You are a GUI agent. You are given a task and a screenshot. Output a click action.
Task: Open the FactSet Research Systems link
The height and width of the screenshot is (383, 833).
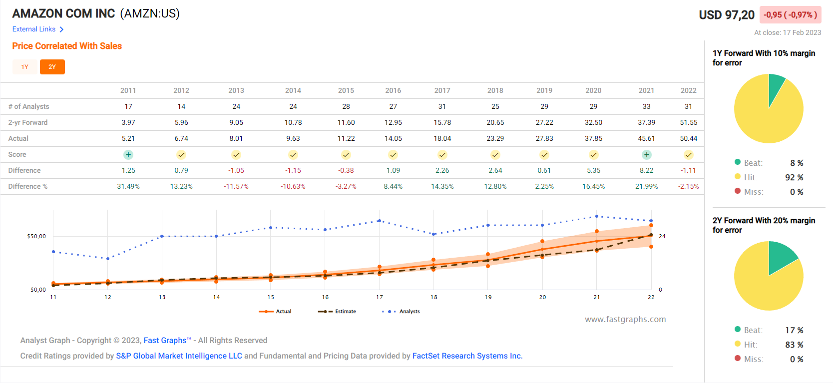467,356
